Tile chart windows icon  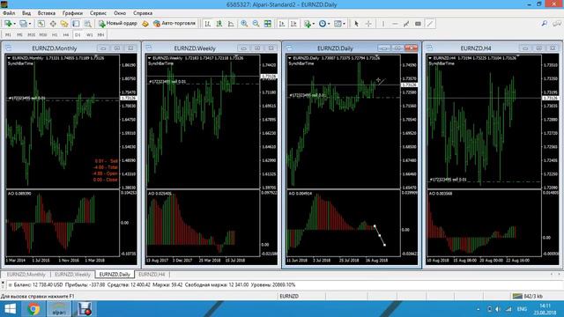(268, 24)
